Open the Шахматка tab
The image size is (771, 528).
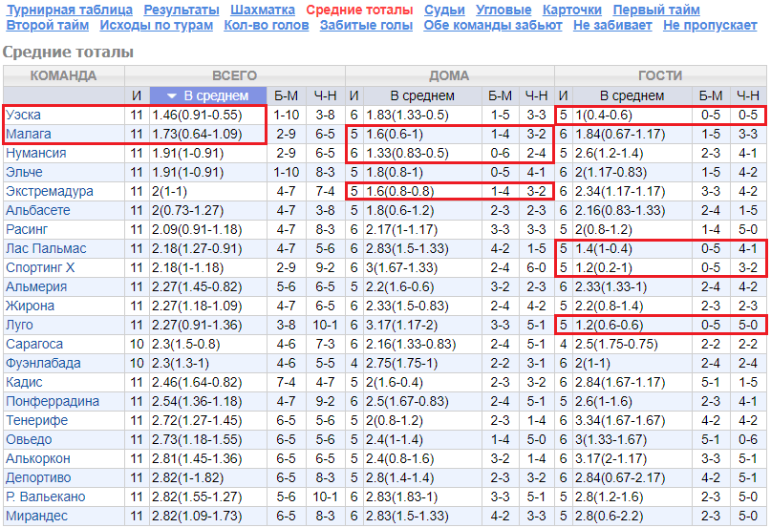263,10
